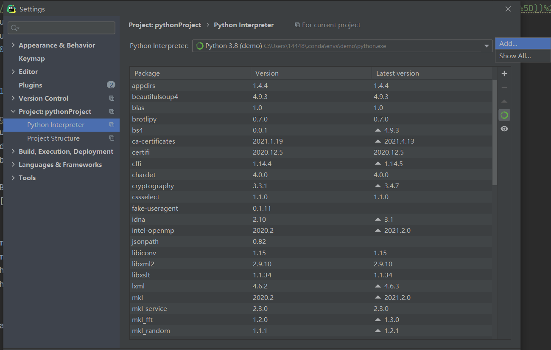The height and width of the screenshot is (350, 551).
Task: Click the package list vertical scrollbar
Action: coord(495,133)
